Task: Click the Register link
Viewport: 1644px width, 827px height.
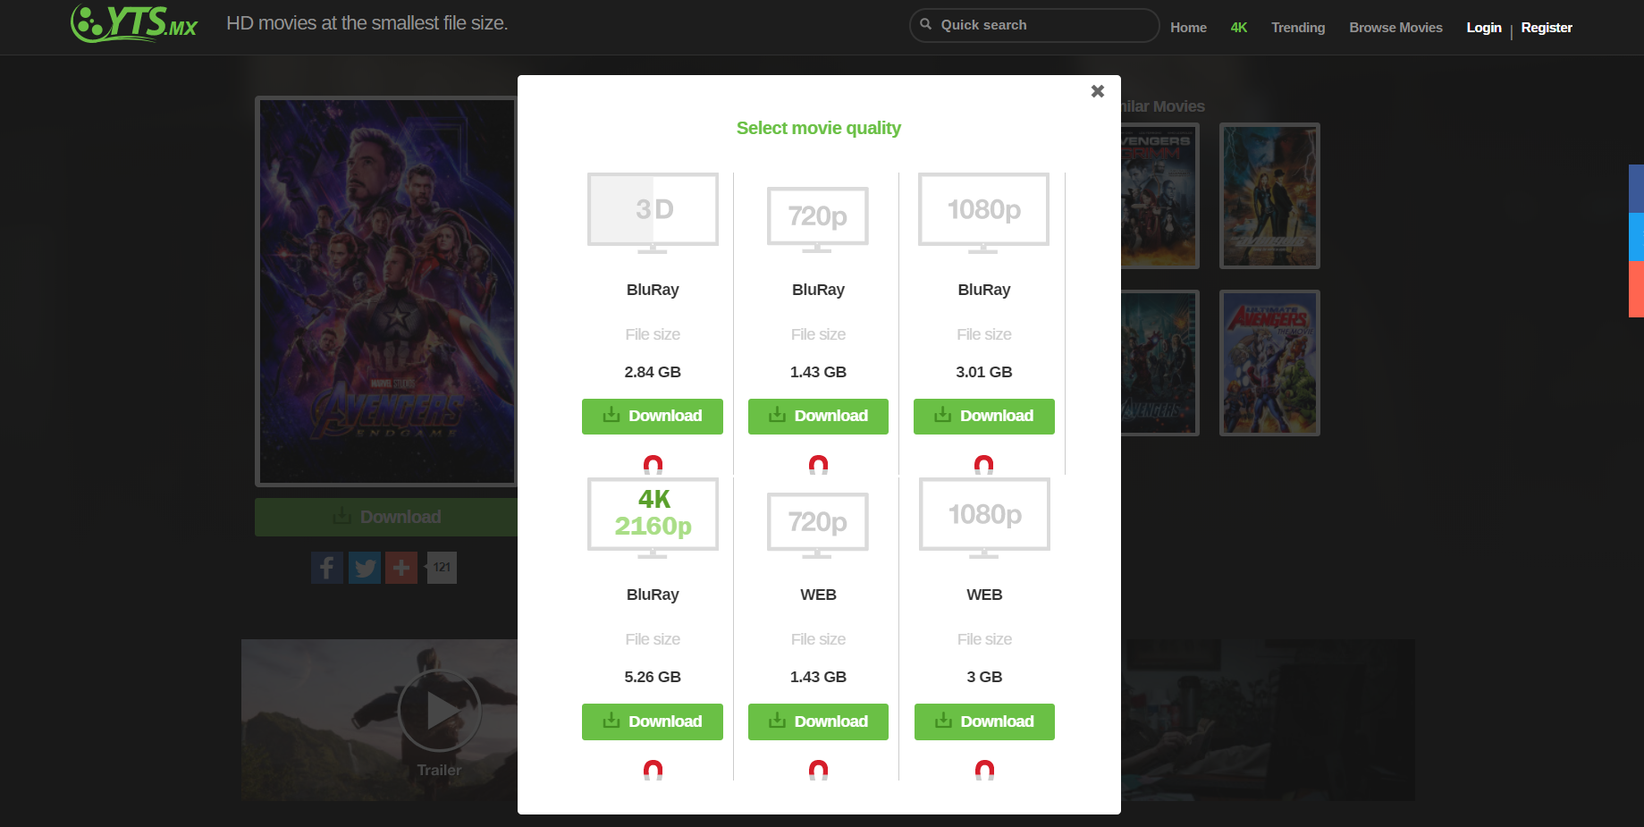Action: (1547, 28)
